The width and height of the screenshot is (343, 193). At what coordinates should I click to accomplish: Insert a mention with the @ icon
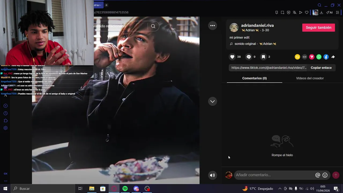pyautogui.click(x=318, y=175)
